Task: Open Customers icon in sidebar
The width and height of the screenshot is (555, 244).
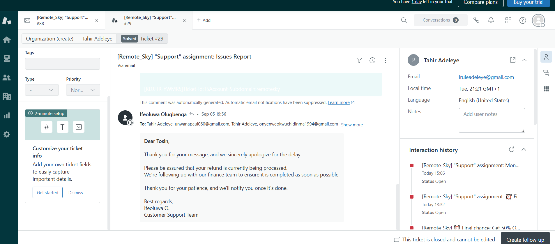Action: [7, 77]
